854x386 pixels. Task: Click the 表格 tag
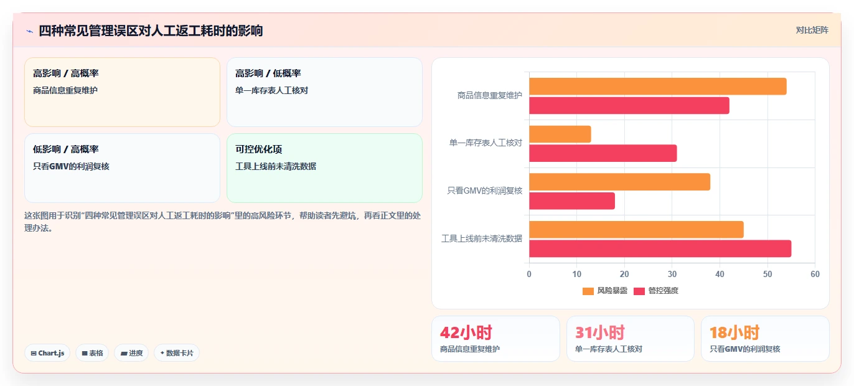tap(92, 353)
